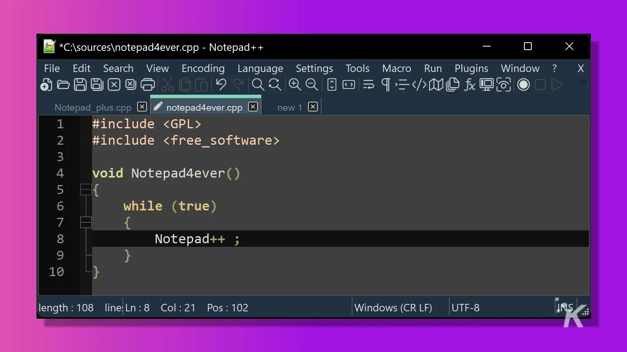Click the Windows (CR LF) status field

point(393,308)
